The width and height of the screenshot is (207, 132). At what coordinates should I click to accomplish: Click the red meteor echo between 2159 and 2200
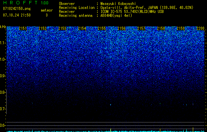(193, 104)
